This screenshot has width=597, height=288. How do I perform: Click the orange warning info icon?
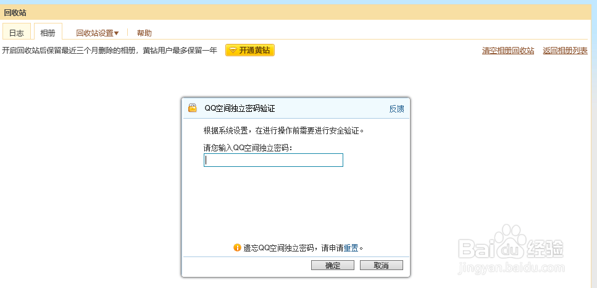click(237, 248)
